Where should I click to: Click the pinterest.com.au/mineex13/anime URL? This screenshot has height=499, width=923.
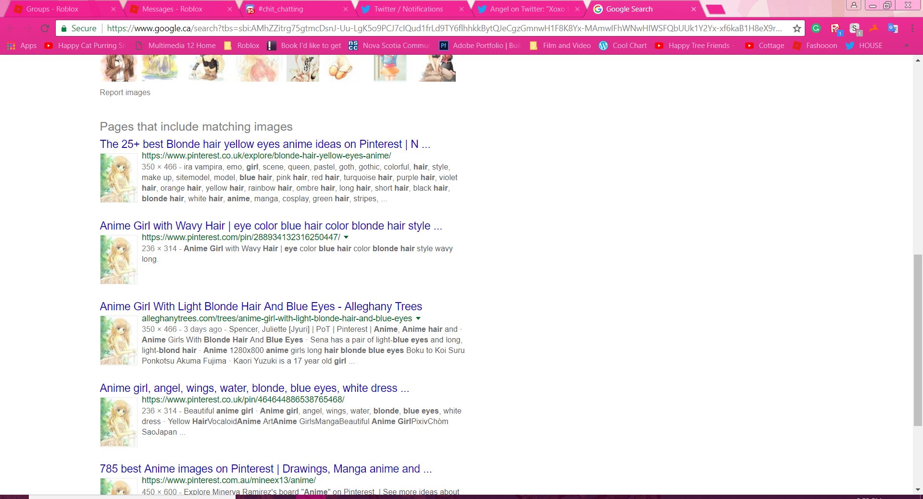229,480
